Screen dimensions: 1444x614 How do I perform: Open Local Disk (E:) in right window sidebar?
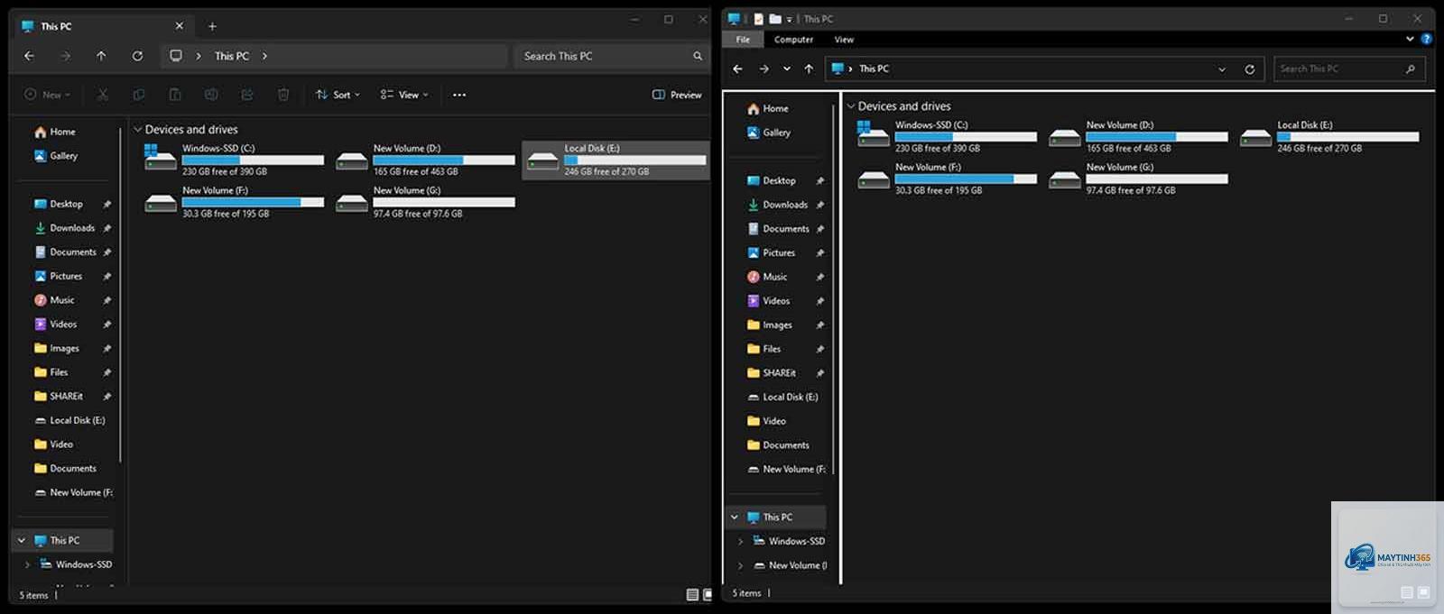point(782,397)
